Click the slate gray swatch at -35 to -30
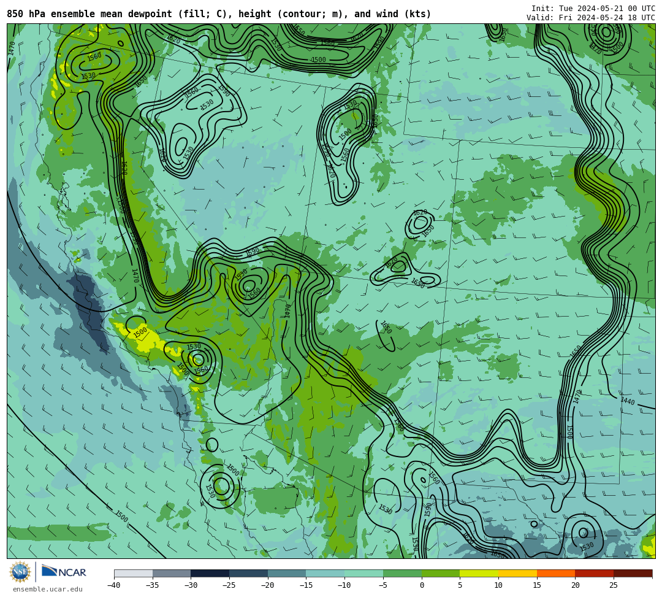Image resolution: width=662 pixels, height=597 pixels. [172, 573]
